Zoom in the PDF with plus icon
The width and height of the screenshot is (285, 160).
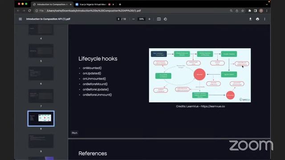click(x=149, y=19)
